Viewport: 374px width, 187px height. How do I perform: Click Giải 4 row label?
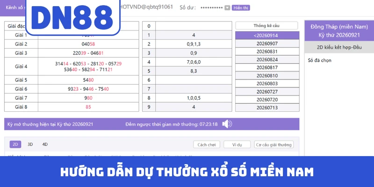(21, 66)
